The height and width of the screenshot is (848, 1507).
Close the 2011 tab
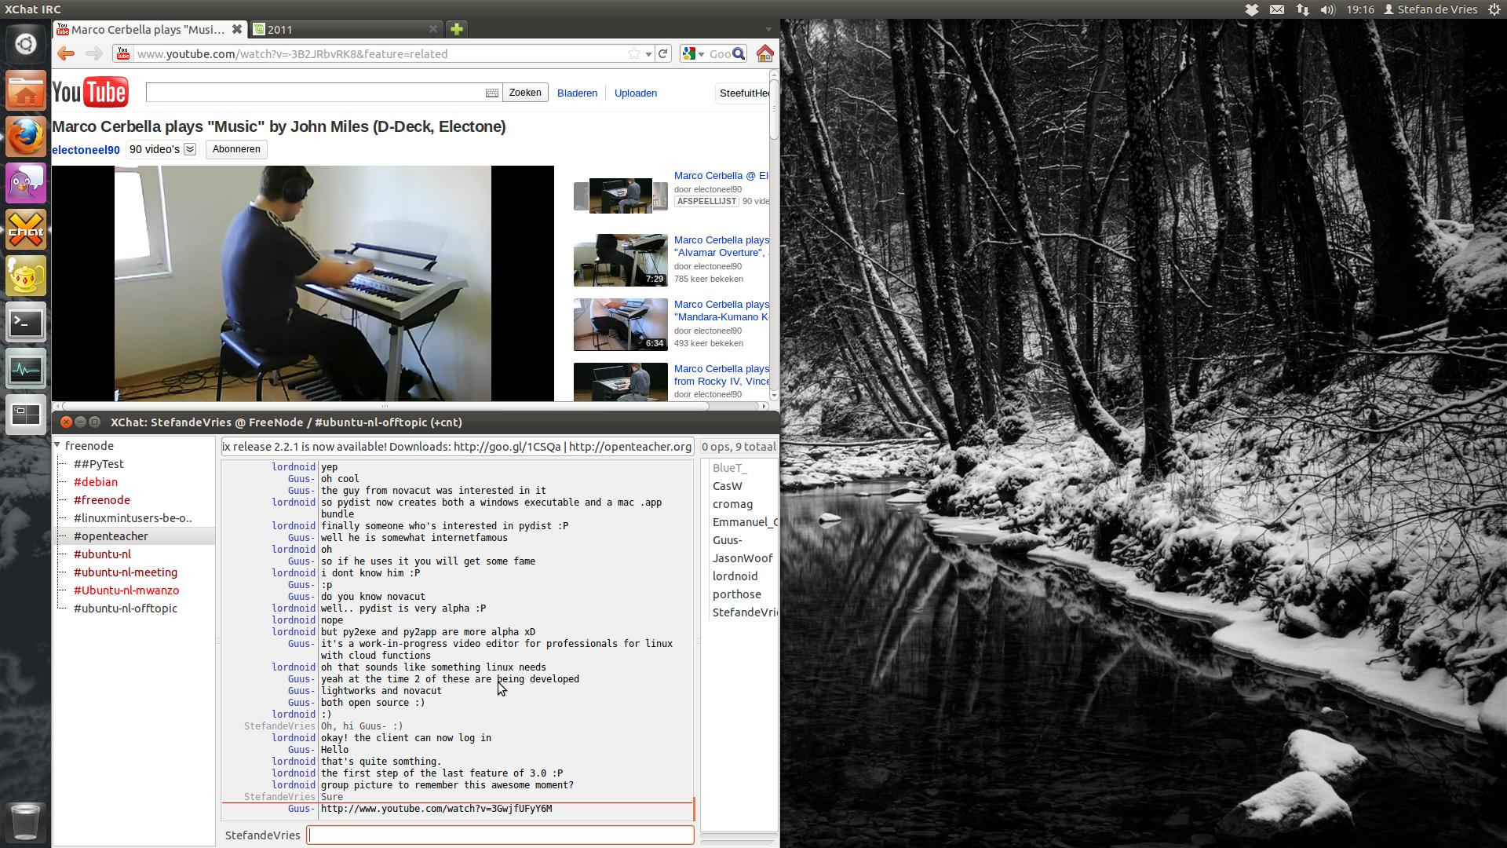[x=432, y=29]
